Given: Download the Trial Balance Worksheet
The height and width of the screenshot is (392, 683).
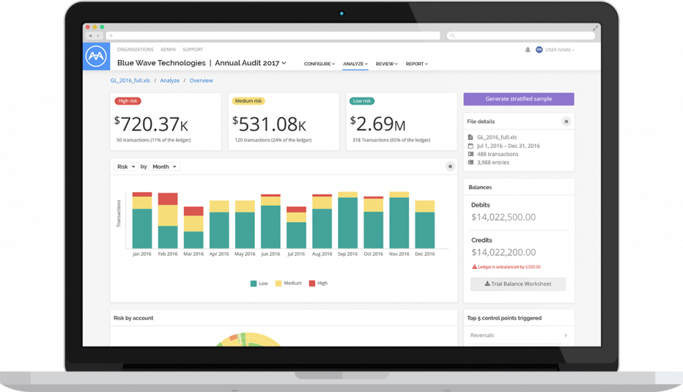Looking at the screenshot, I should [518, 284].
